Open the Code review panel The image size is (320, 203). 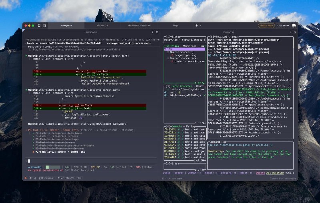point(283,25)
